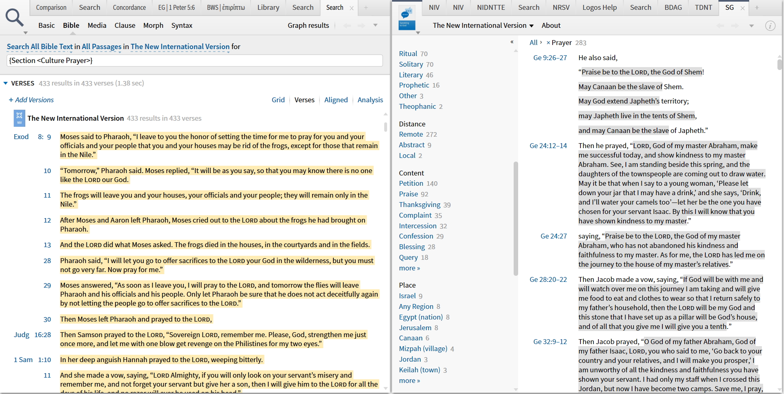Add a new tab in the left panel
Image resolution: width=784 pixels, height=394 pixels.
tap(366, 7)
